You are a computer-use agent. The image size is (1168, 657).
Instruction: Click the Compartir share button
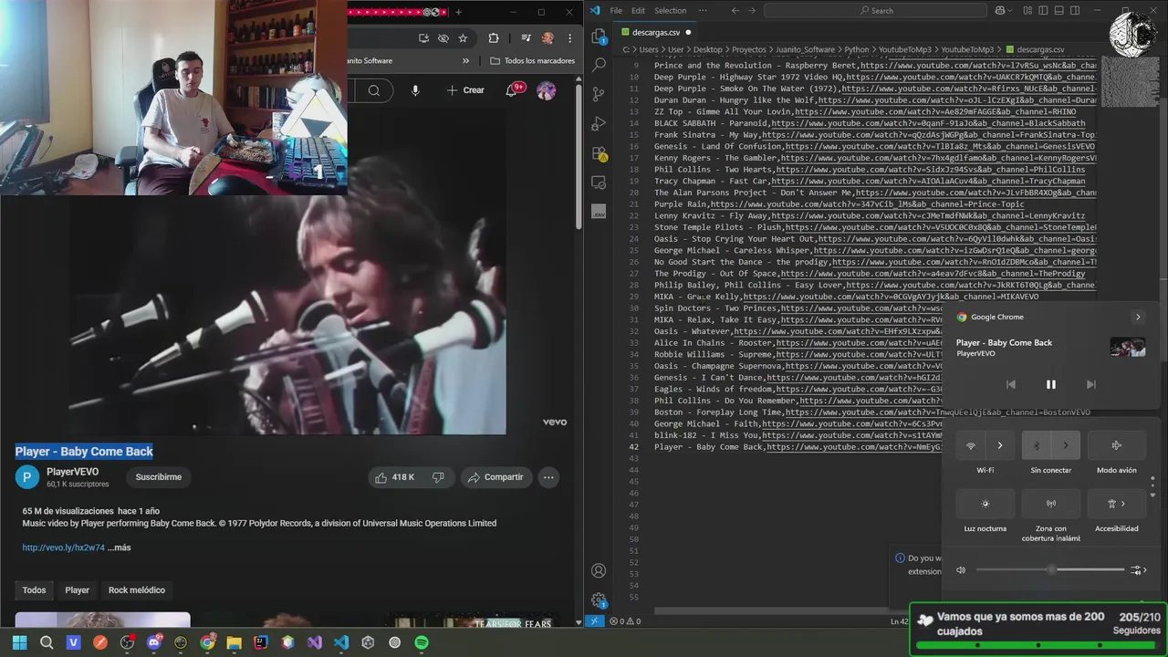click(495, 477)
